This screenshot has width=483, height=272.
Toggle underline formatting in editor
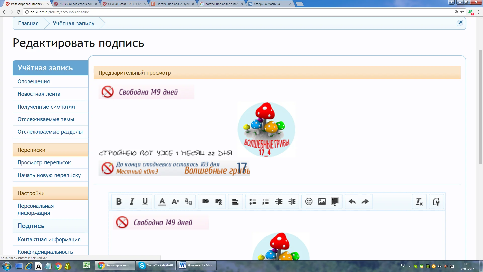(x=145, y=202)
